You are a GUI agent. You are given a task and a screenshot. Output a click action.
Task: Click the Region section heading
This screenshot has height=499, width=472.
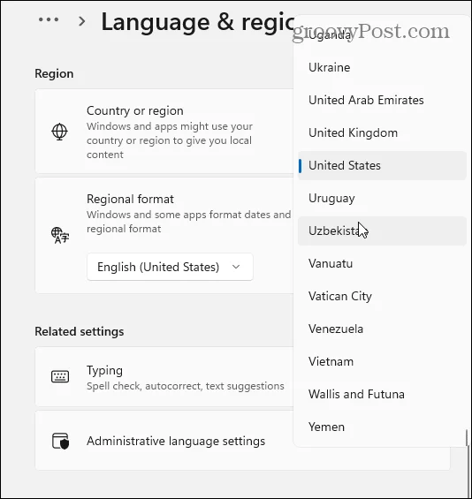coord(54,73)
